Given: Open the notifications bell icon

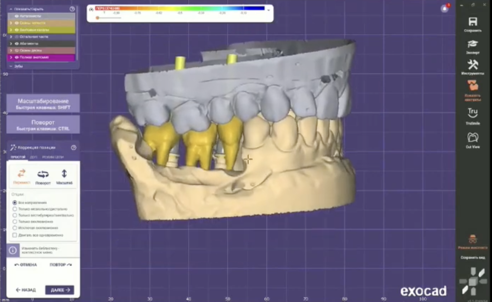Looking at the screenshot, I should coord(445,9).
